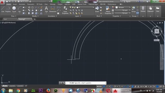Toggle object snap tracking in status bar
This screenshot has width=165, height=93.
[x=124, y=87]
